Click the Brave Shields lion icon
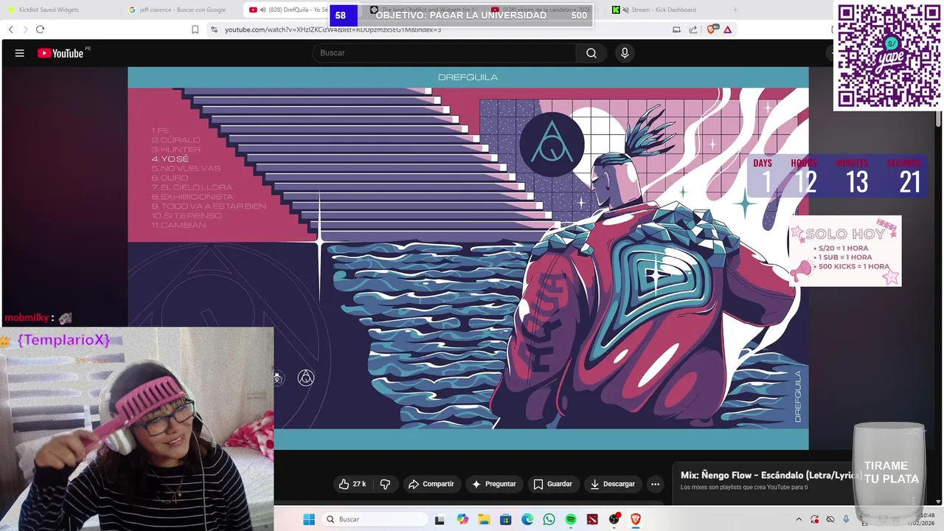The image size is (944, 531). pos(711,29)
